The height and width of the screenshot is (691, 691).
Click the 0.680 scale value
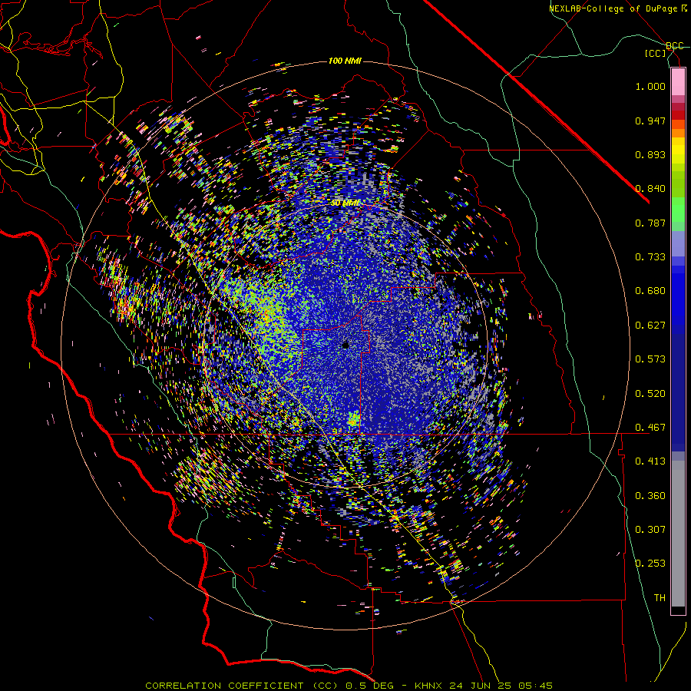click(650, 291)
